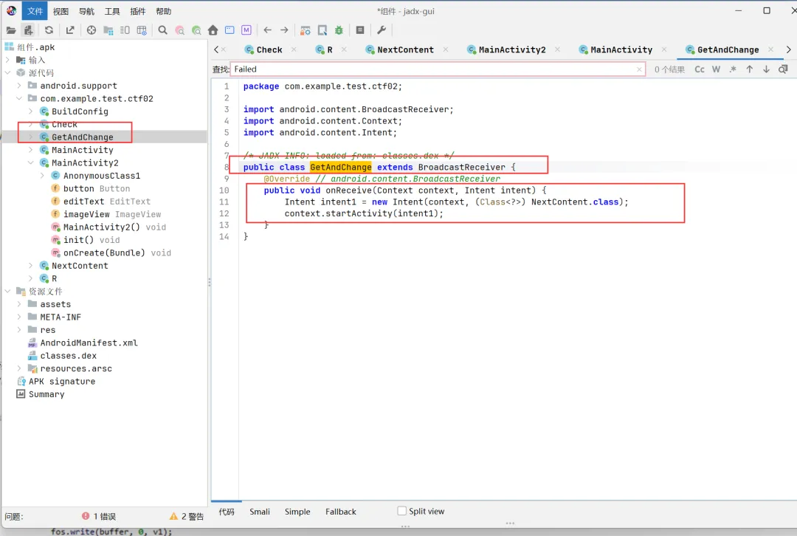Collapse com.example.test.ctf02 package
This screenshot has height=536, width=797.
click(x=19, y=99)
